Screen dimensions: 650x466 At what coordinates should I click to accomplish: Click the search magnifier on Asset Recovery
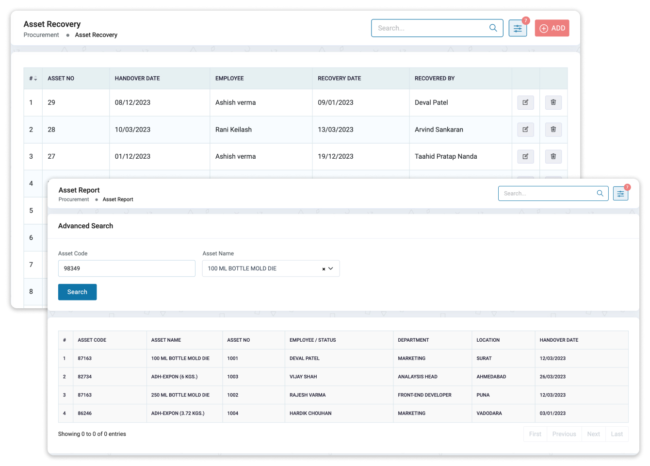coord(493,28)
